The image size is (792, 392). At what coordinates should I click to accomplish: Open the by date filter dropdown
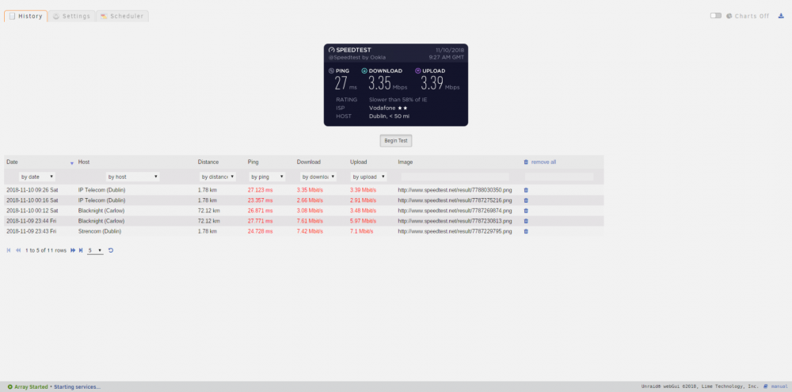click(37, 177)
